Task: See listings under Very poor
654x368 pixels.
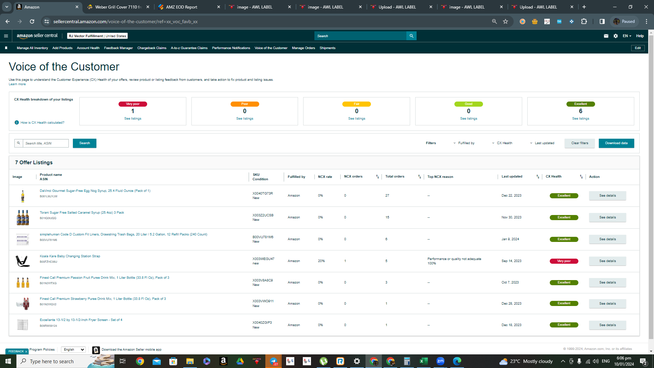Action: click(x=133, y=119)
